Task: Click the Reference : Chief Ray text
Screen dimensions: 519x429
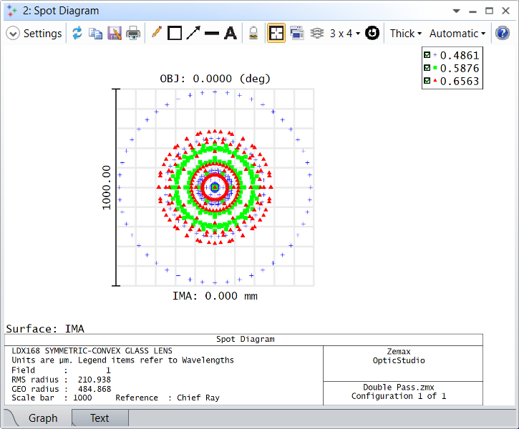Action: click(168, 398)
